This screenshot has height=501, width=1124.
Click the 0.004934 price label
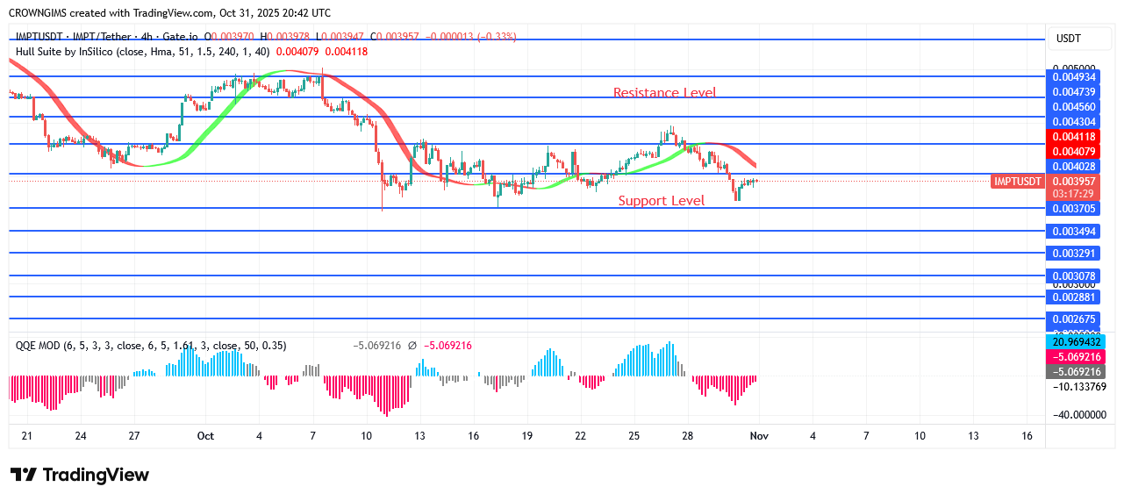[1074, 77]
